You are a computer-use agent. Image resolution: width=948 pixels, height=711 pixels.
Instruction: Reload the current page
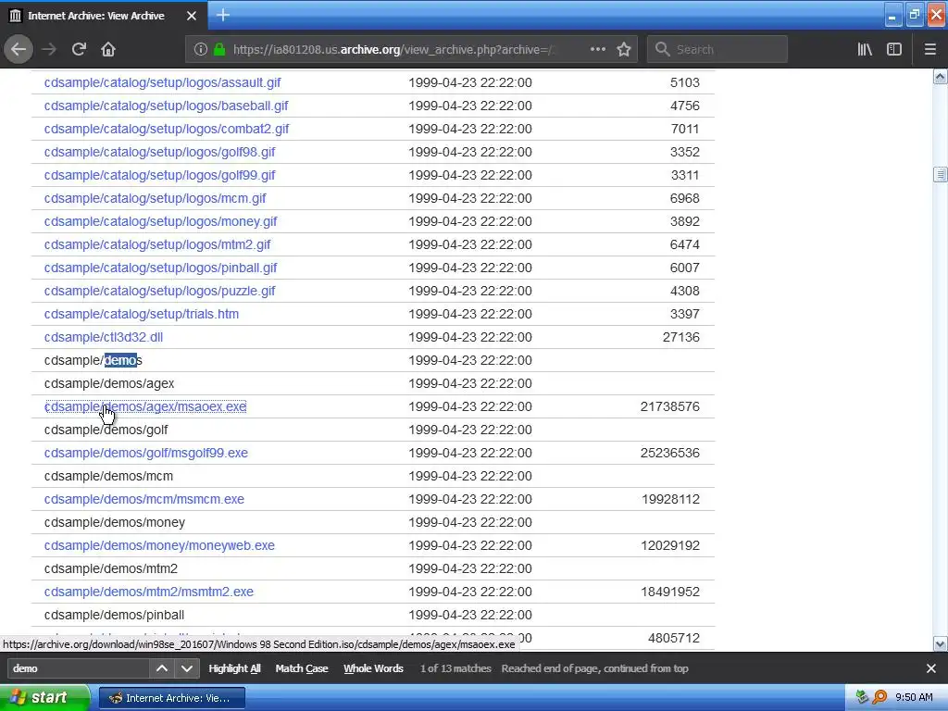(79, 49)
